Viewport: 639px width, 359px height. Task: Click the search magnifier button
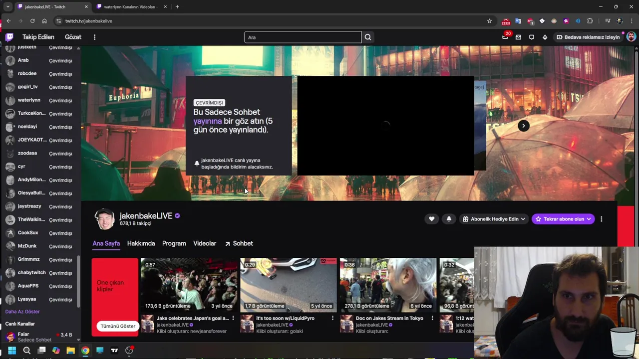coord(368,37)
